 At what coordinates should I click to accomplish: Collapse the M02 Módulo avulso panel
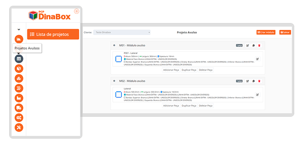(114, 81)
